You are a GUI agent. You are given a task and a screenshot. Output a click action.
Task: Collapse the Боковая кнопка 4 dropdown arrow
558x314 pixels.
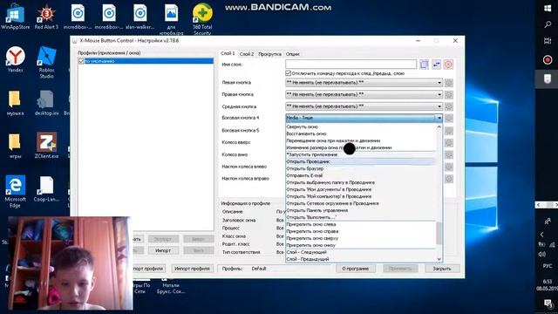click(439, 118)
